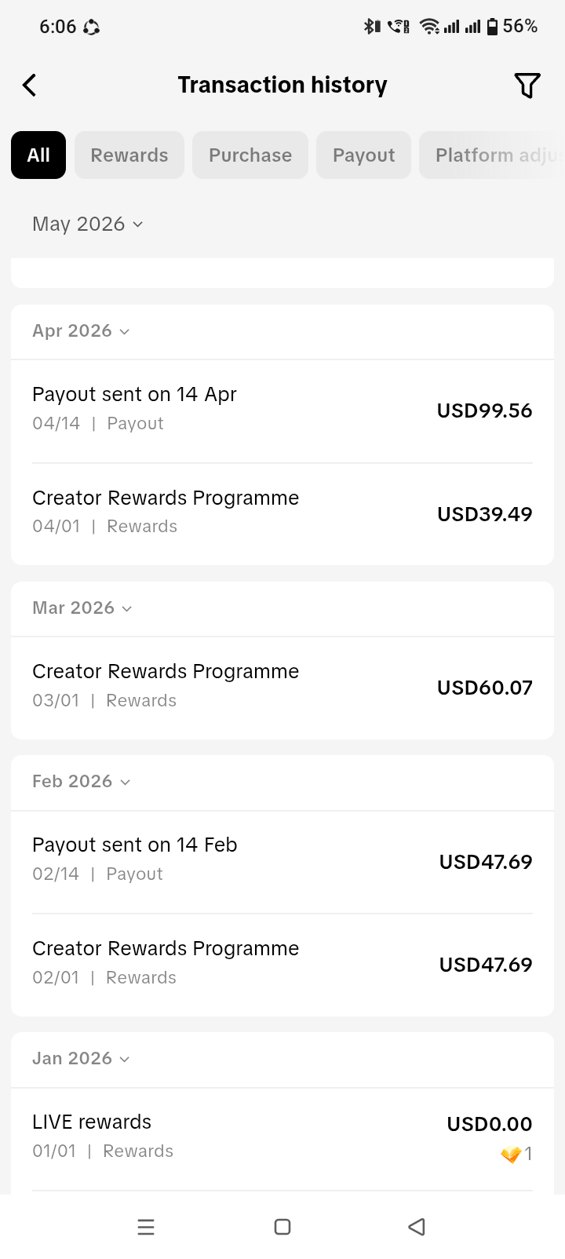The image size is (565, 1259).
Task: Tap the back arrow icon
Action: (x=30, y=85)
